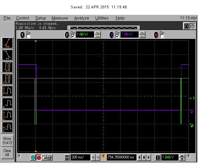The width and height of the screenshot is (198, 168).
Task: Select the peak-to-peak voltage measurement icon
Action: pos(7,91)
